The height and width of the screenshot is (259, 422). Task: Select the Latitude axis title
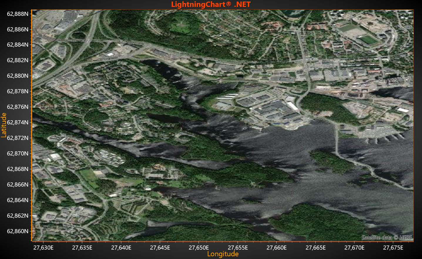[4, 125]
